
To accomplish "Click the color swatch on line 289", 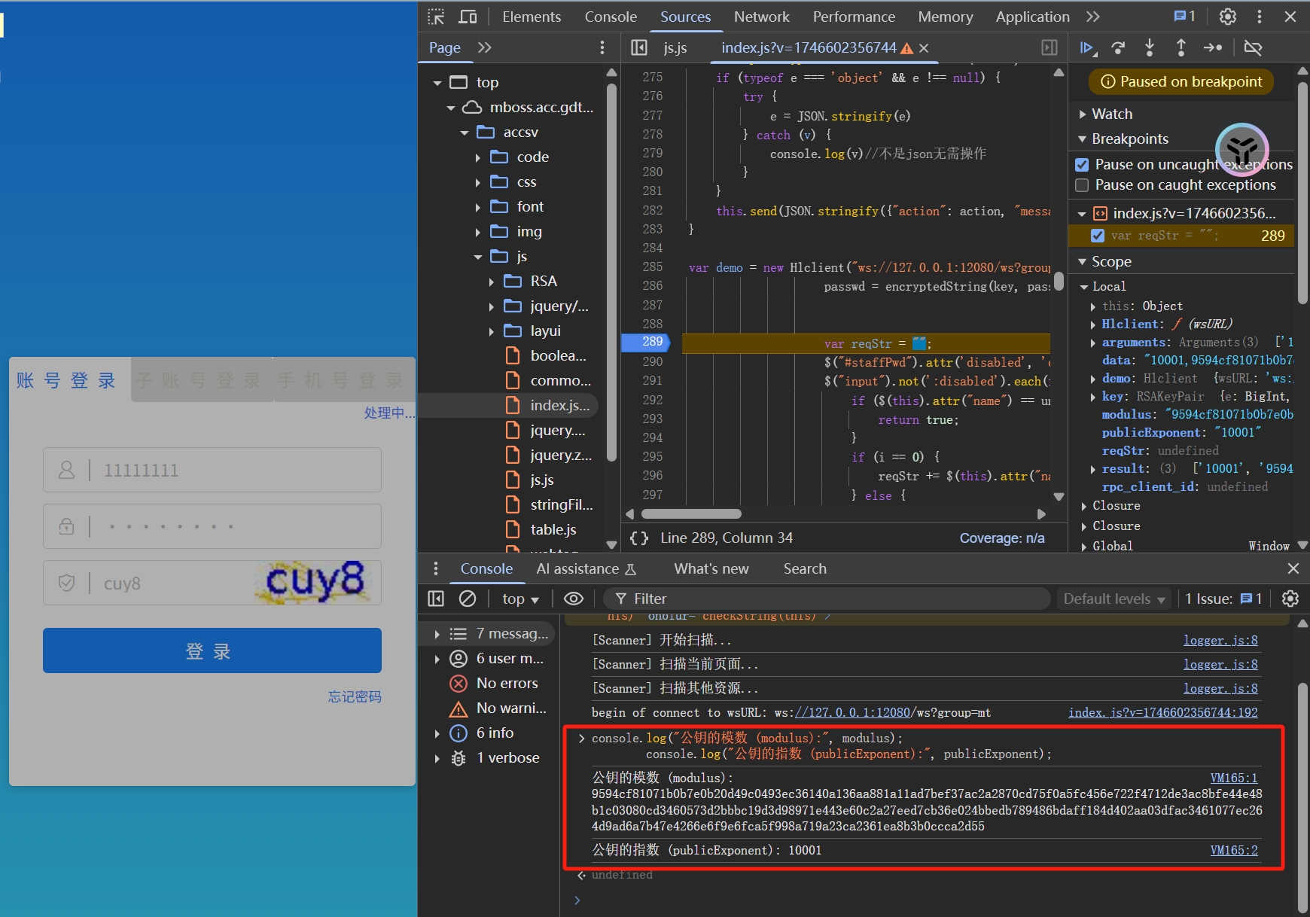I will tap(919, 343).
